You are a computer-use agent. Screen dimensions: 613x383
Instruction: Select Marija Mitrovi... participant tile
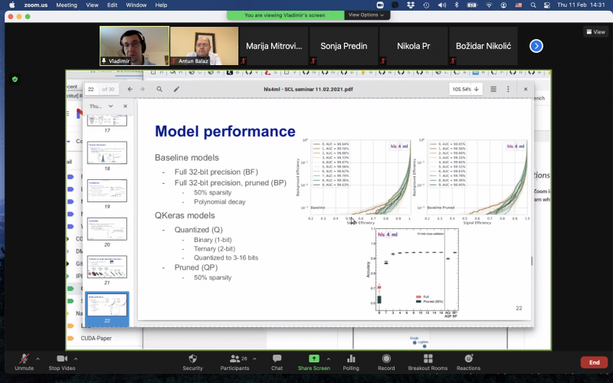click(x=274, y=46)
